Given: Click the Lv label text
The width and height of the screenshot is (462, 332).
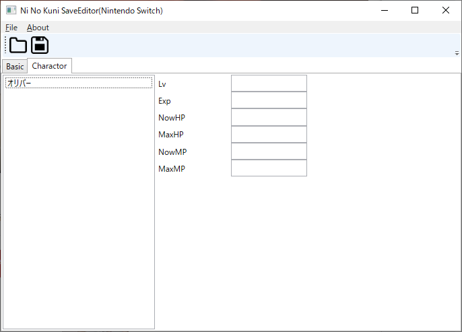Looking at the screenshot, I should pyautogui.click(x=162, y=84).
